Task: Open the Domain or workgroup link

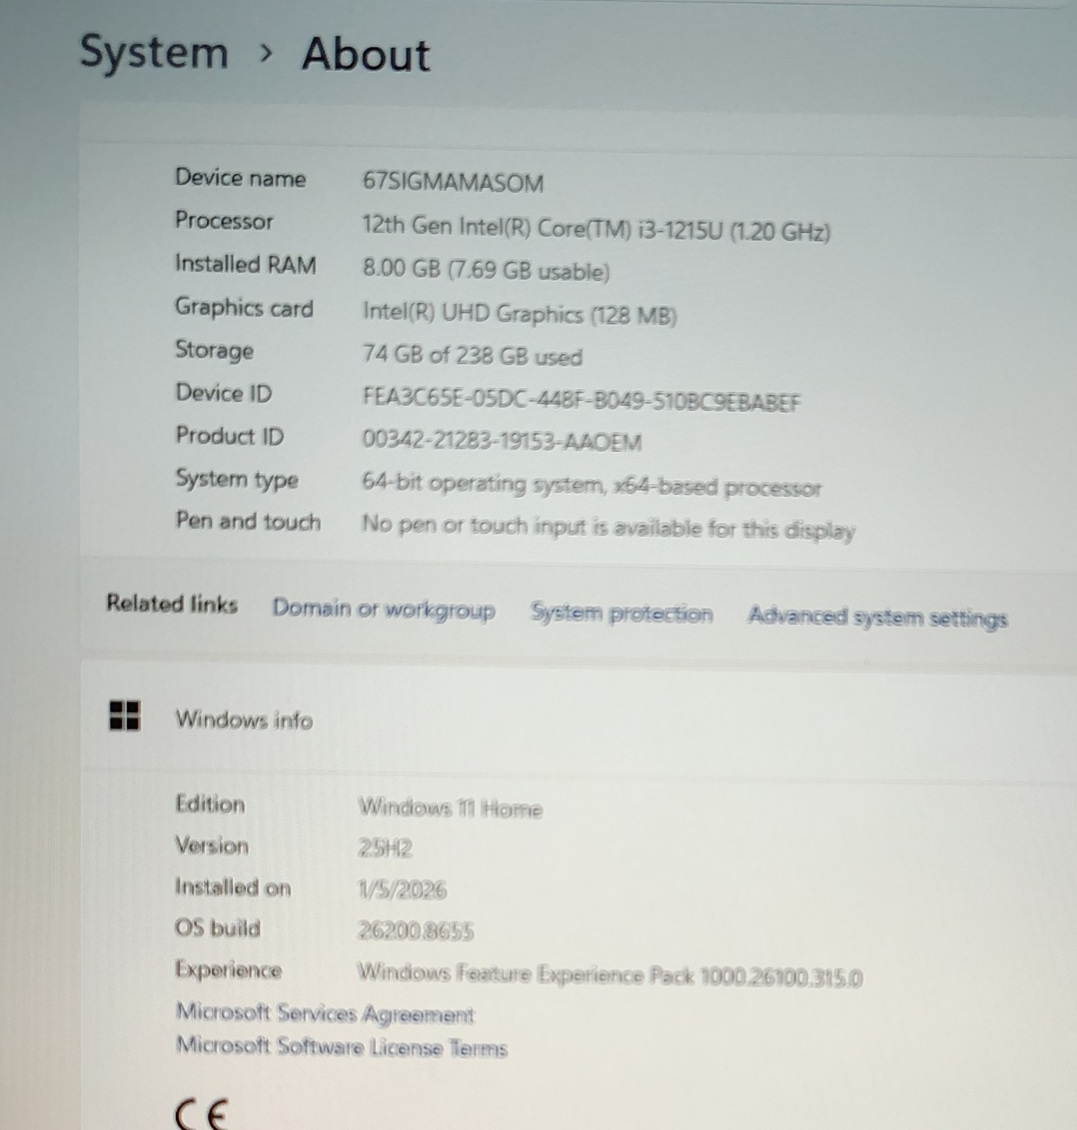Action: (383, 609)
